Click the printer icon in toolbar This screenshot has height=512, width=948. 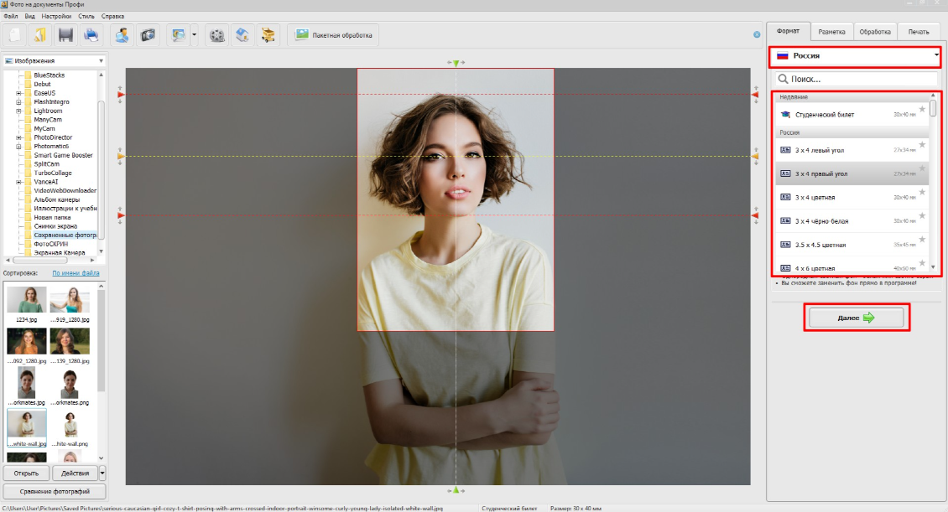click(91, 35)
